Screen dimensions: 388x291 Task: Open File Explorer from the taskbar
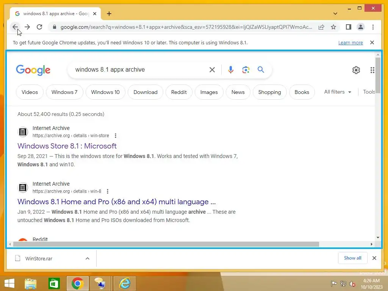point(31,283)
